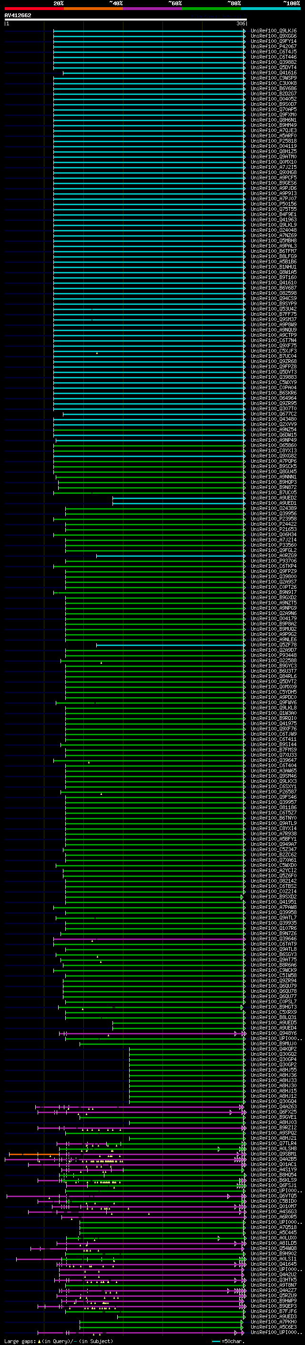Click the purple ~60% identity legend segment
305x1345 pixels.
[x=153, y=9]
